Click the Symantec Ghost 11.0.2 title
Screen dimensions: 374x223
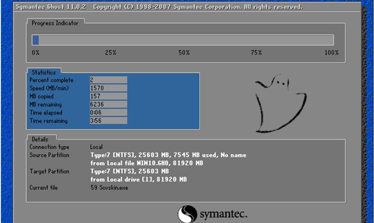click(51, 7)
